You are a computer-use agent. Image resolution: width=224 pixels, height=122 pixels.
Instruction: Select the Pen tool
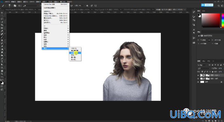(x=2, y=59)
